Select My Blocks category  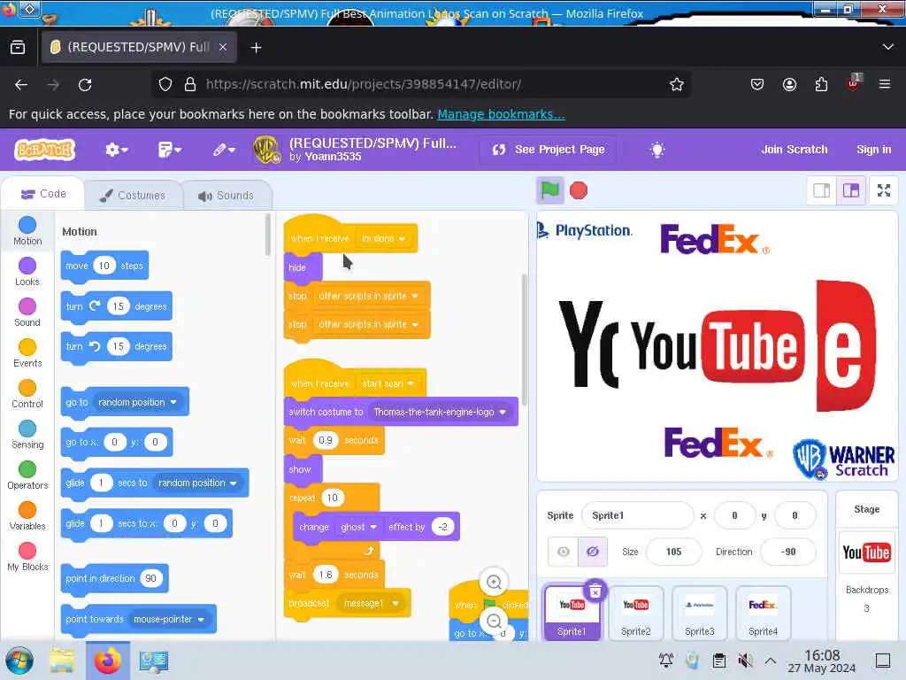pos(27,557)
